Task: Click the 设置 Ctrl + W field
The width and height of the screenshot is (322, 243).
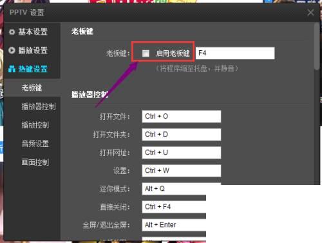Action: tap(182, 171)
